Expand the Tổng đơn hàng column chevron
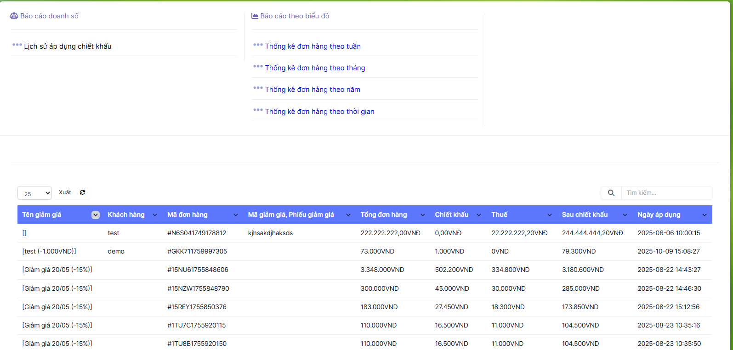The width and height of the screenshot is (733, 350). coord(423,215)
